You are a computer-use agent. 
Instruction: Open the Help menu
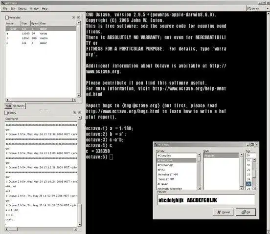[45, 9]
